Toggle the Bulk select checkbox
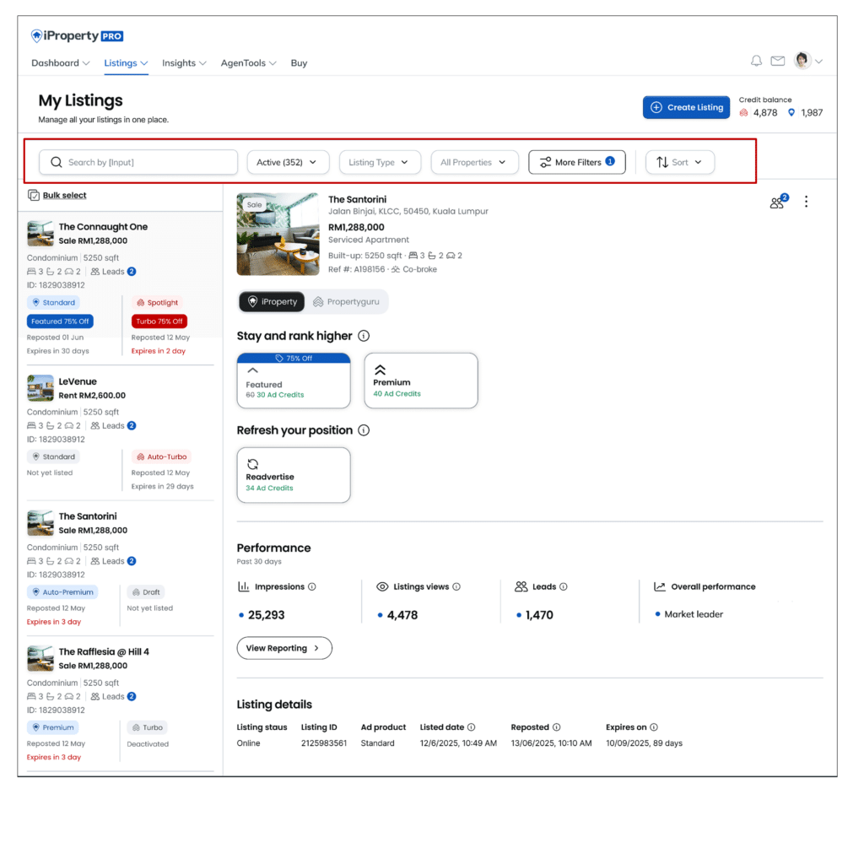 pyautogui.click(x=34, y=196)
